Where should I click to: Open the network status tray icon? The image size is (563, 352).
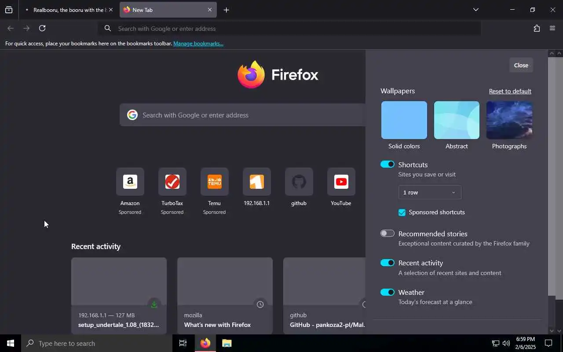[496, 343]
